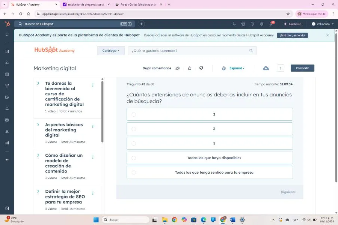The width and height of the screenshot is (338, 225).
Task: Open more options for Aspectos básicos section
Action: (x=93, y=126)
